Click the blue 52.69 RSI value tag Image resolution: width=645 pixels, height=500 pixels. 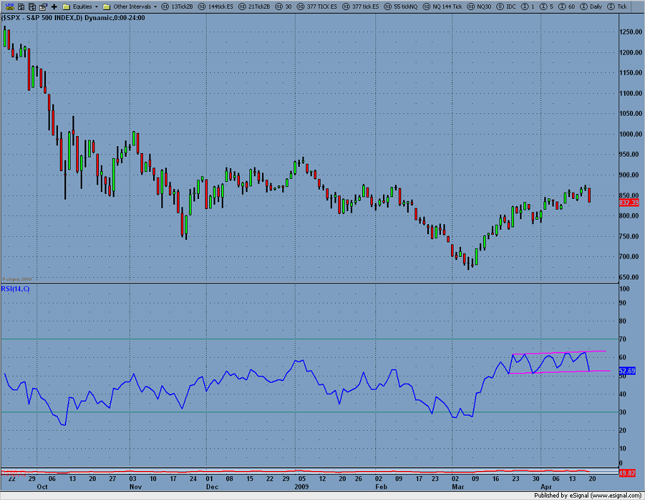(627, 371)
